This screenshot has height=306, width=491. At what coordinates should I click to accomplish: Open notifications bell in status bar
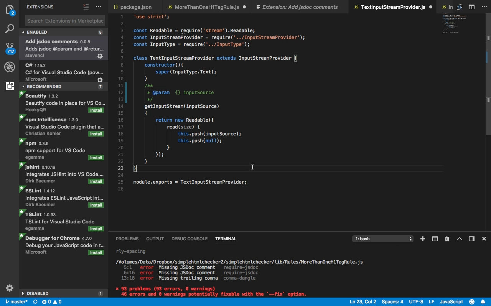pyautogui.click(x=483, y=302)
